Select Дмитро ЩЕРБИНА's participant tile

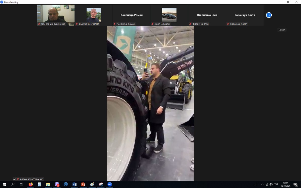[94, 15]
